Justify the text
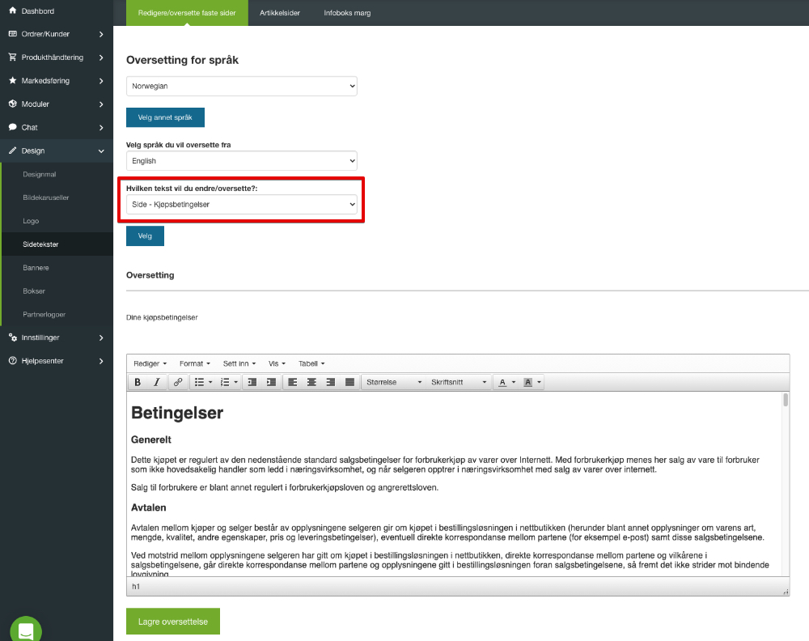The height and width of the screenshot is (641, 809). click(x=349, y=383)
